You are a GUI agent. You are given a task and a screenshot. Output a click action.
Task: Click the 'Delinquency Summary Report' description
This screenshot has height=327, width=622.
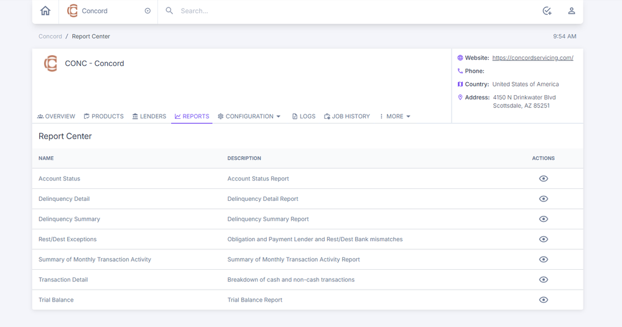pyautogui.click(x=267, y=219)
